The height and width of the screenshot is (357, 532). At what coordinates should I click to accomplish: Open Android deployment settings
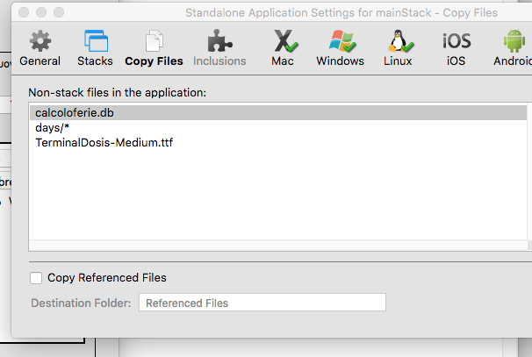(512, 48)
